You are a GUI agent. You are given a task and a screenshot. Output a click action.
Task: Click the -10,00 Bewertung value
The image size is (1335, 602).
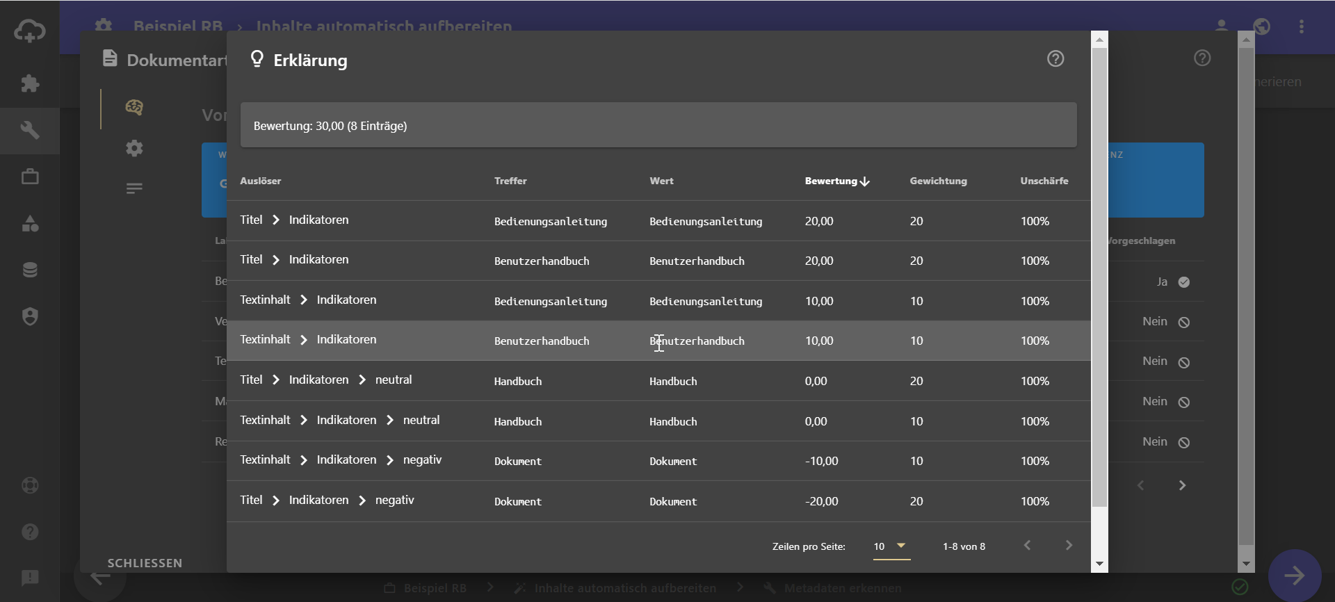(821, 461)
